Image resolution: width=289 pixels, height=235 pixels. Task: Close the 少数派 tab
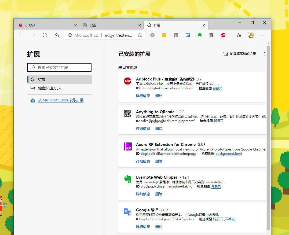tap(75, 25)
